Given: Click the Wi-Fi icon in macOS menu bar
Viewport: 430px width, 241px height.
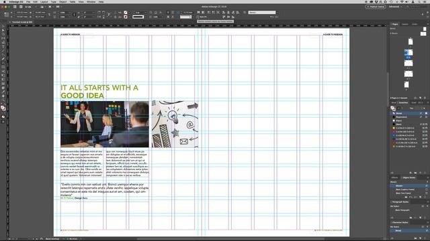Looking at the screenshot, I should (402, 1).
